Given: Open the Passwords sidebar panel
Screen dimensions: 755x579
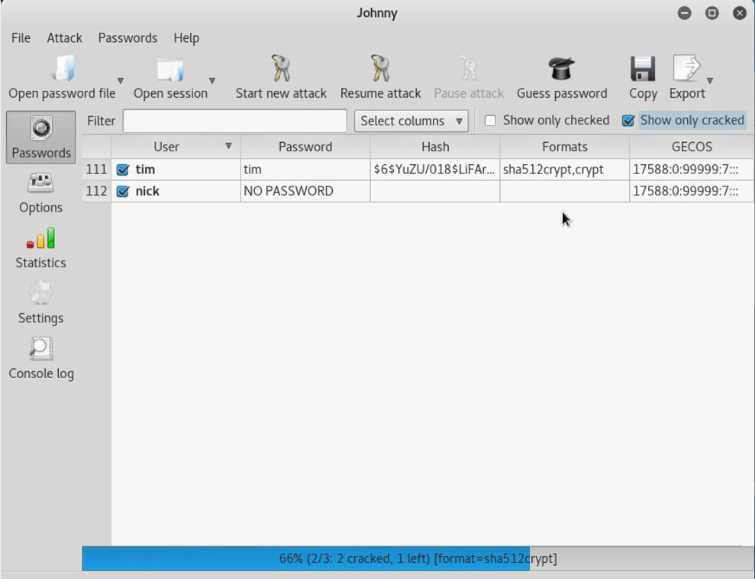Looking at the screenshot, I should click(x=41, y=137).
